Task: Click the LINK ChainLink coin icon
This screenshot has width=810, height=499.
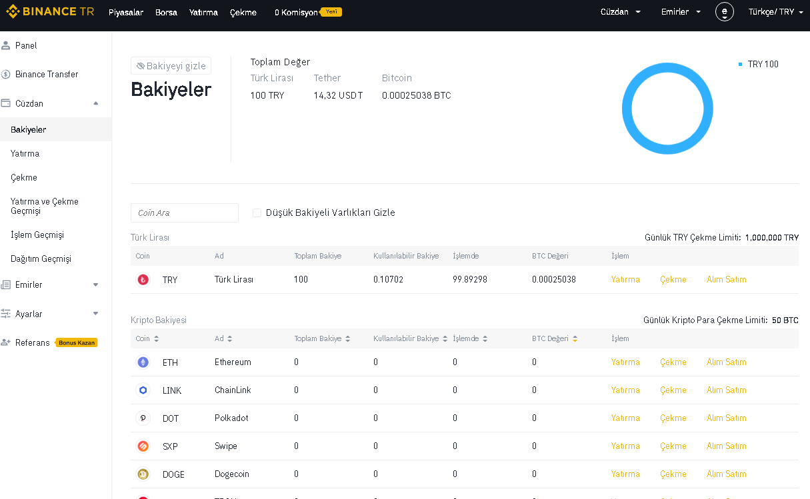Action: point(143,390)
